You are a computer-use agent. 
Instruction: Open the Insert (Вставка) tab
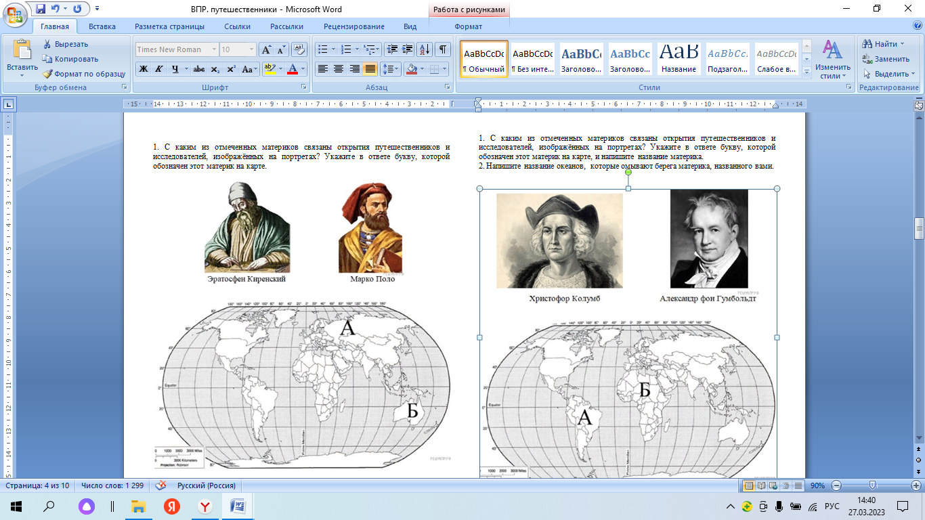[x=102, y=26]
